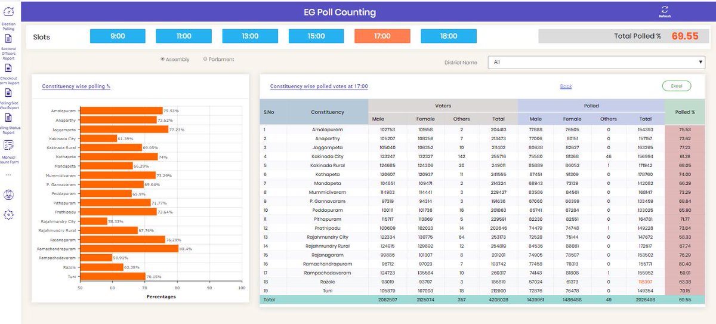Click Rajahmundry Rural in the table
Viewport: 716px width, 324px height.
click(x=328, y=246)
